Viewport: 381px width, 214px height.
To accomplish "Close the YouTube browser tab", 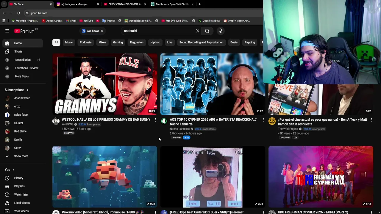I will 51,4.
